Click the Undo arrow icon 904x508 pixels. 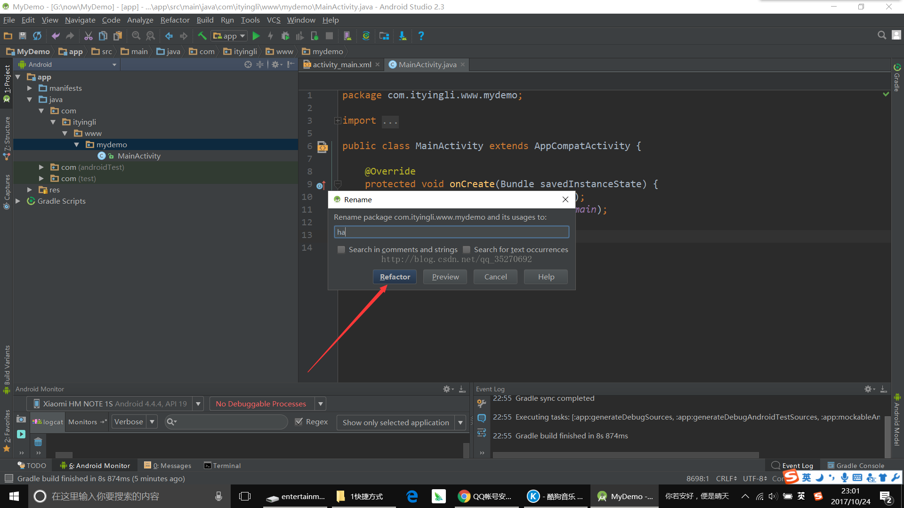[56, 36]
